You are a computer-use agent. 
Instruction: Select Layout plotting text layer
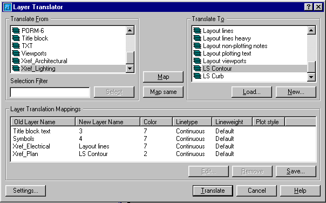click(227, 53)
